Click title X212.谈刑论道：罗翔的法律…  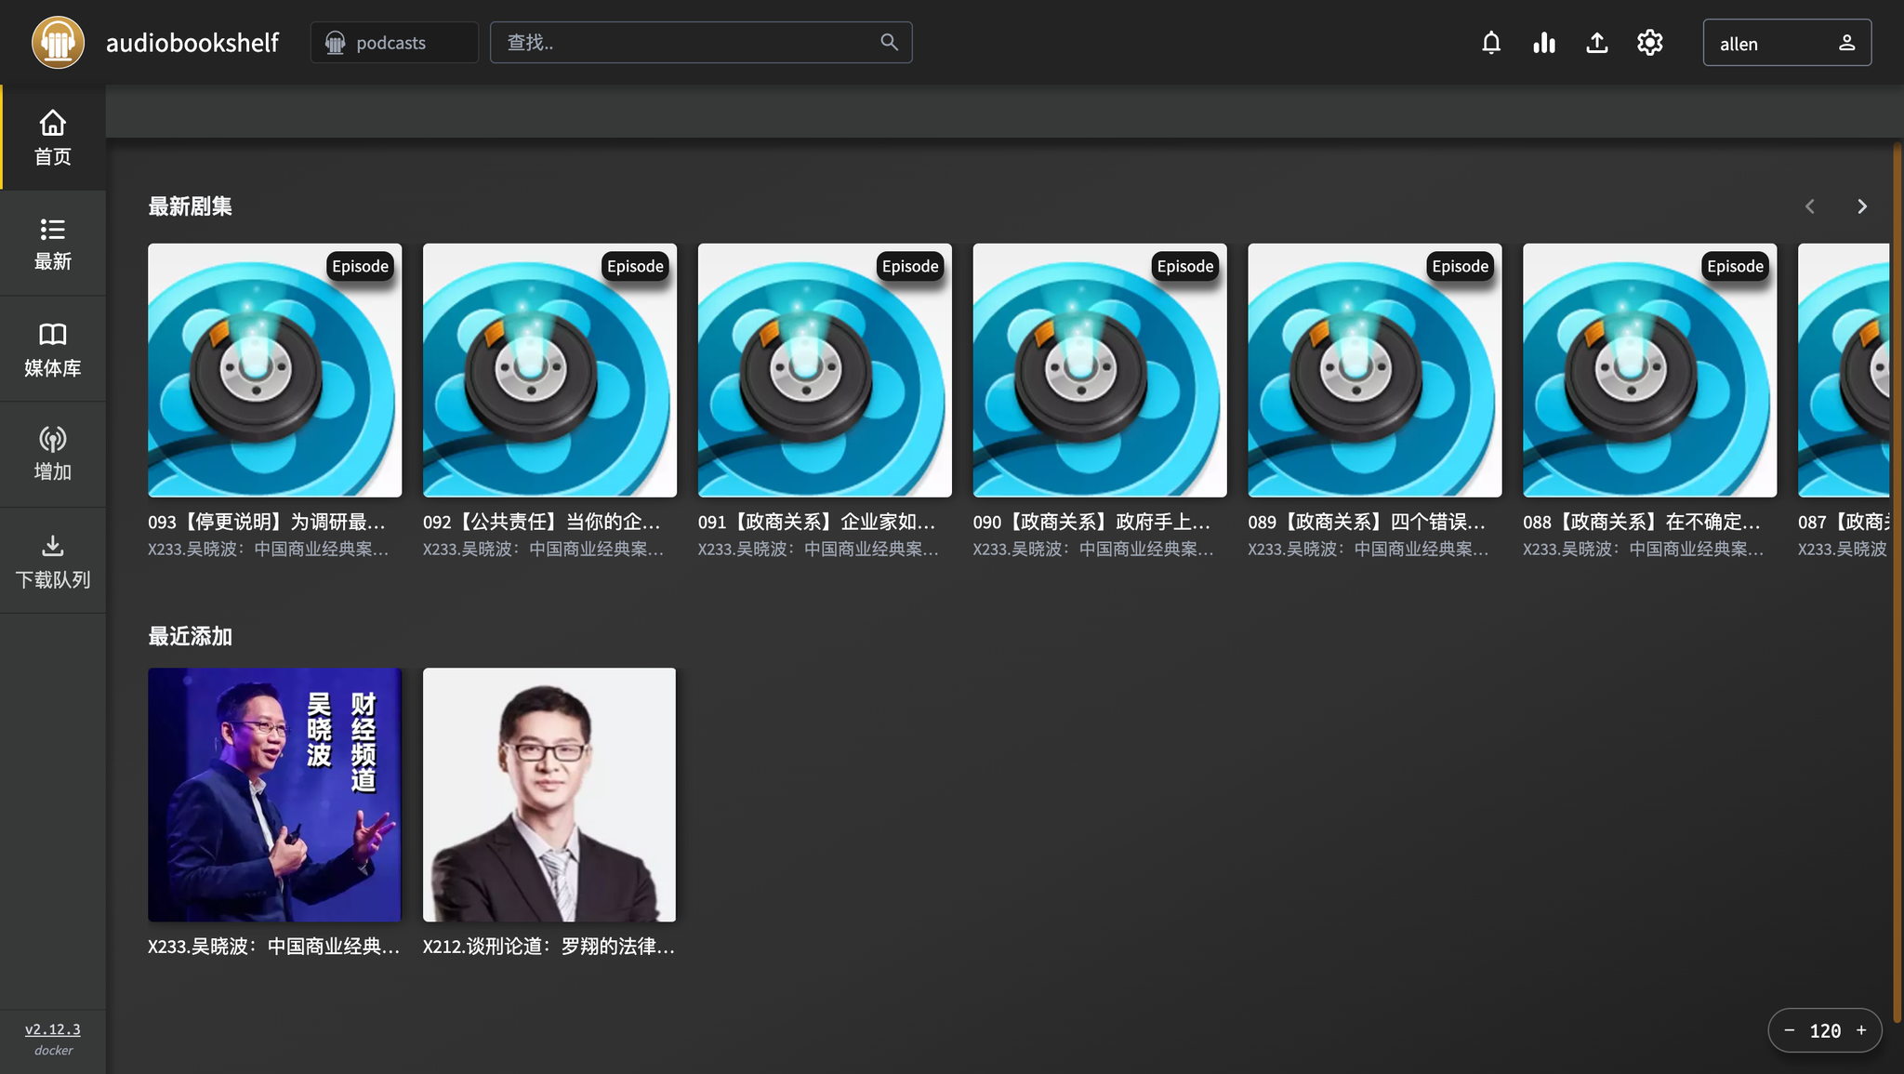click(x=549, y=946)
